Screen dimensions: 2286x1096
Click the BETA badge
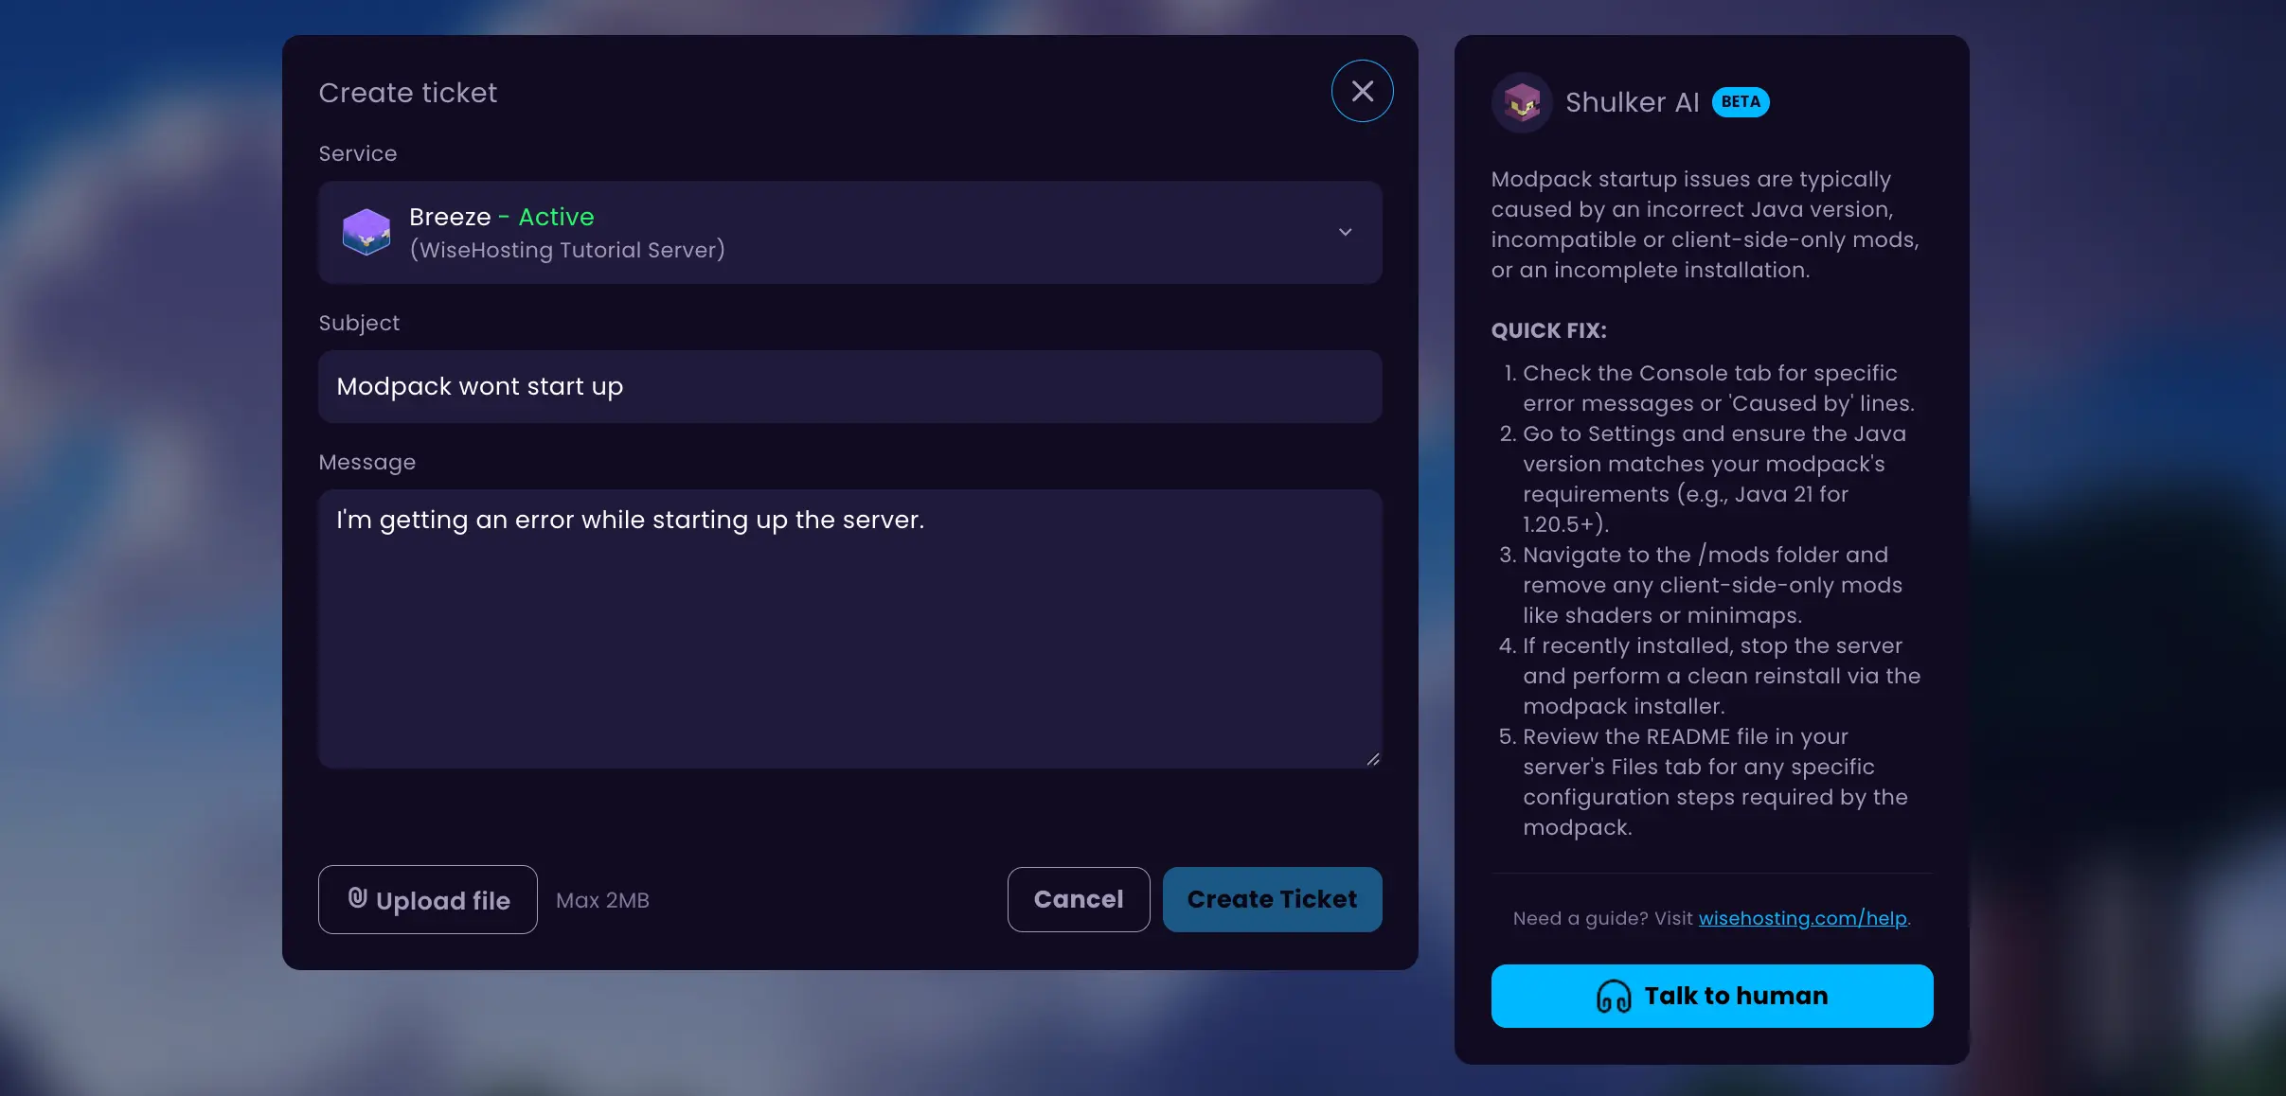pyautogui.click(x=1740, y=102)
